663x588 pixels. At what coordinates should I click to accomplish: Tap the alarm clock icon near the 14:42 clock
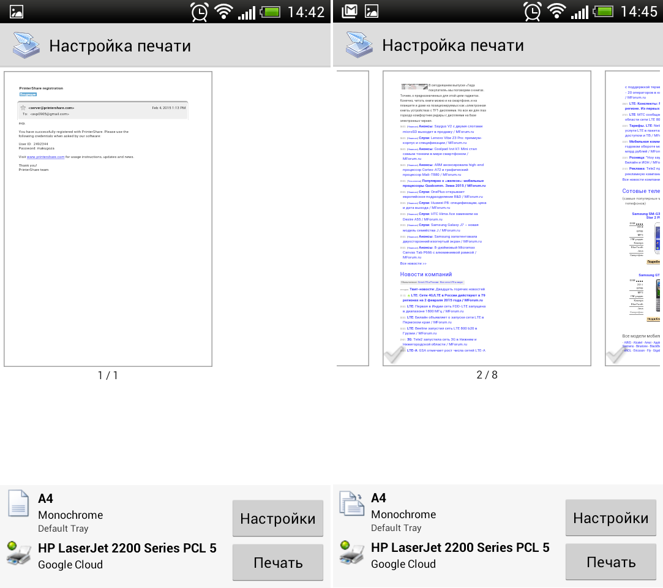(x=200, y=12)
